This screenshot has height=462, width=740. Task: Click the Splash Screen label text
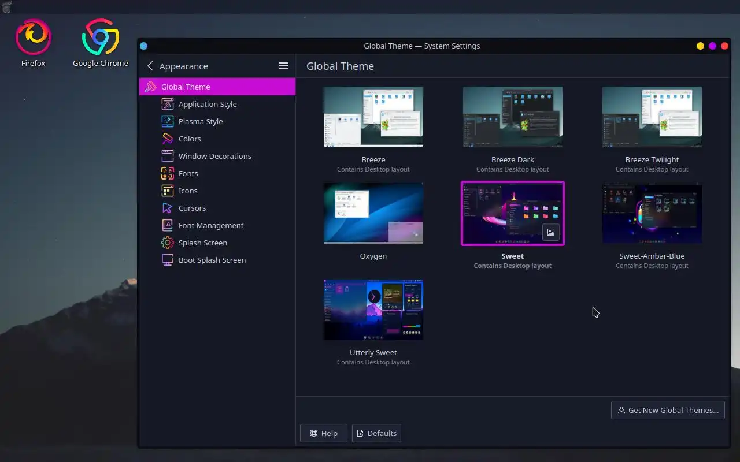[x=203, y=243]
